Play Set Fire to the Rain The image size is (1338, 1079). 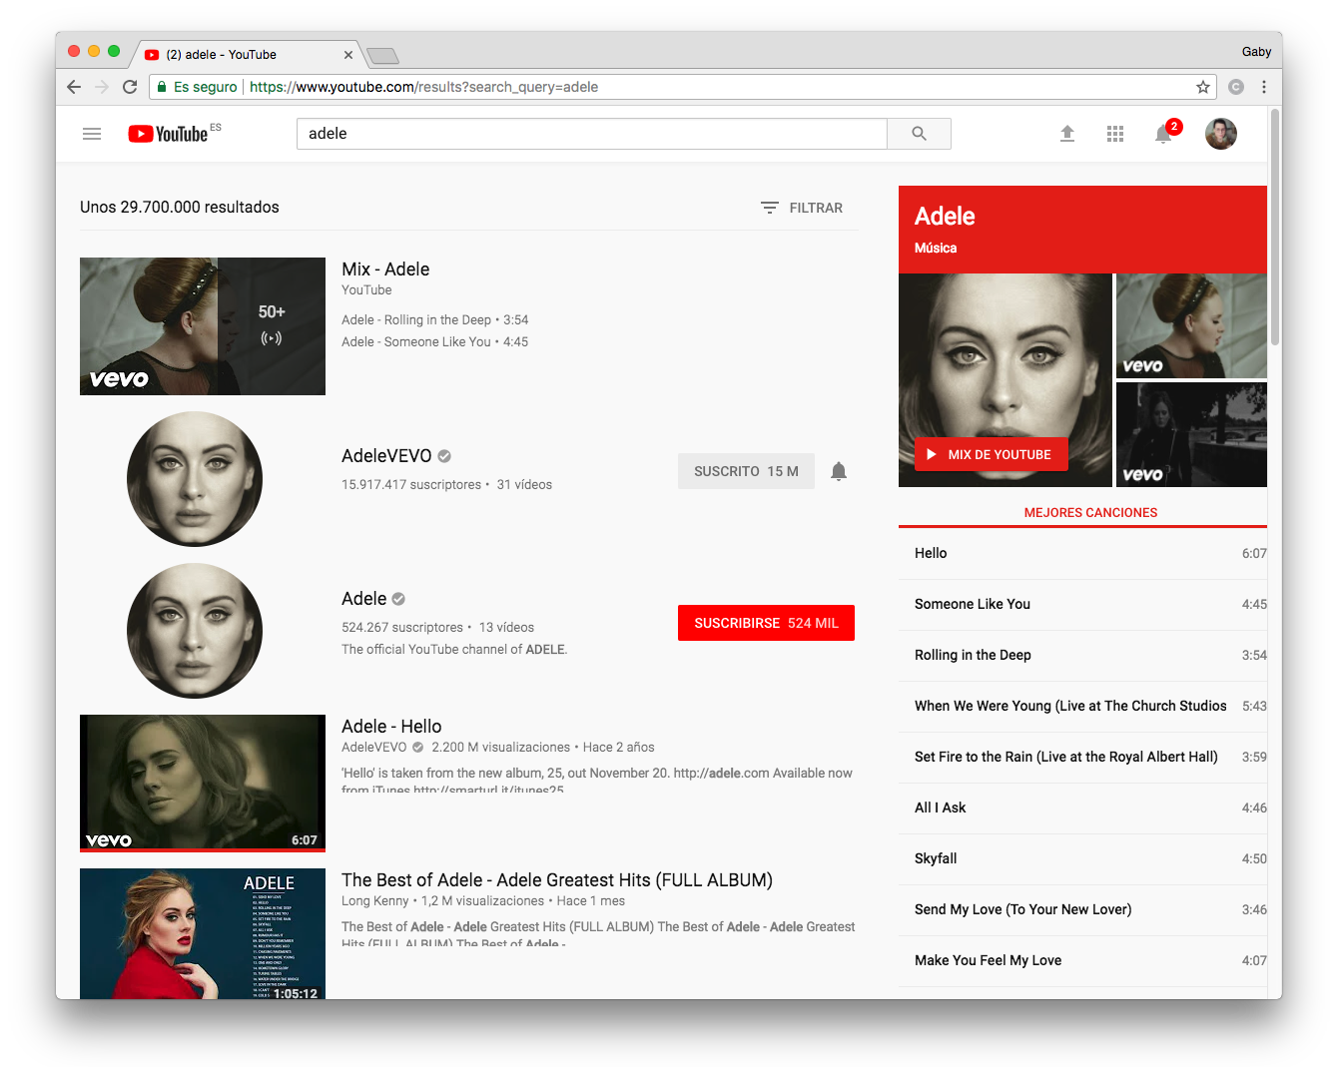[x=1082, y=757]
